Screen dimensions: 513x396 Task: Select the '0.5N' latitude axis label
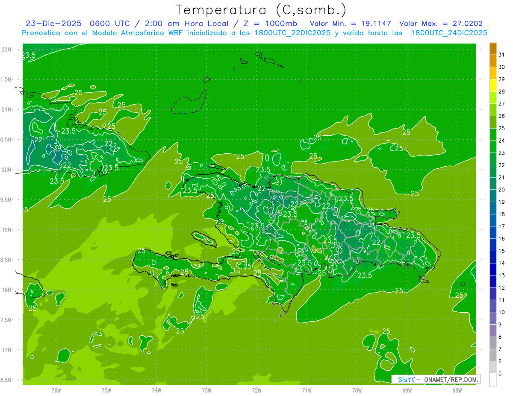coord(6,140)
